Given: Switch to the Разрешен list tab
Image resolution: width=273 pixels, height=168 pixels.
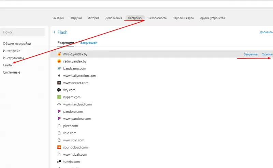Looking at the screenshot, I should [x=66, y=42].
